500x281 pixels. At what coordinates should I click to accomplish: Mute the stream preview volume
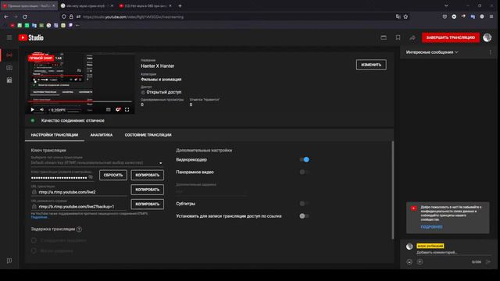(41, 109)
